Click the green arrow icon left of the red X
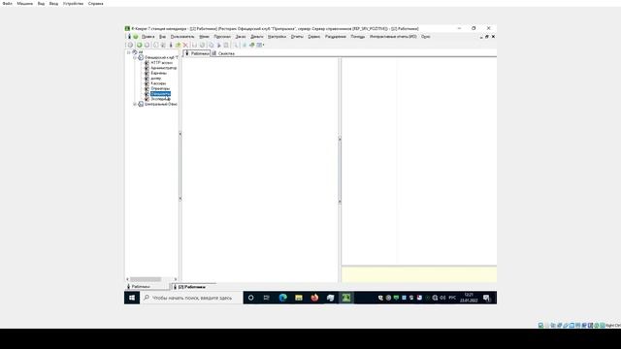 (178, 45)
